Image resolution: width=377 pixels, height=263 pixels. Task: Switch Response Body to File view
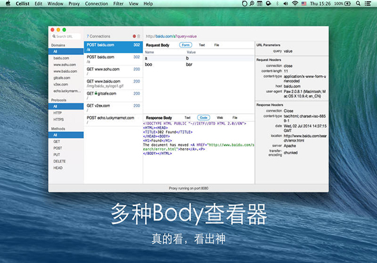pyautogui.click(x=235, y=118)
